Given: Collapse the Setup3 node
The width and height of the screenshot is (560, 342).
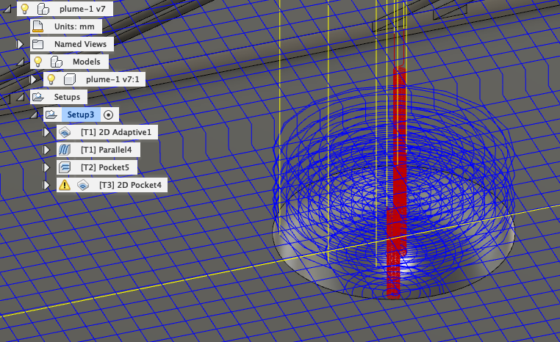Looking at the screenshot, I should tap(34, 114).
